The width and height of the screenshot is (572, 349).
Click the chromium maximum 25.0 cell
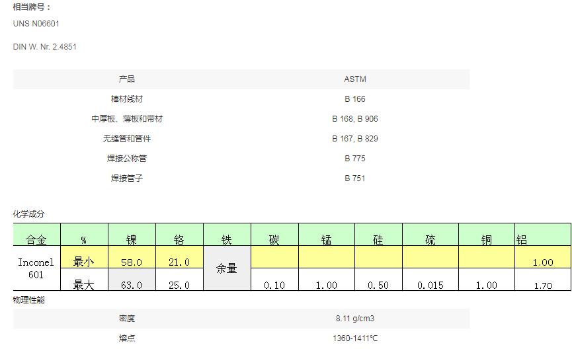point(179,280)
